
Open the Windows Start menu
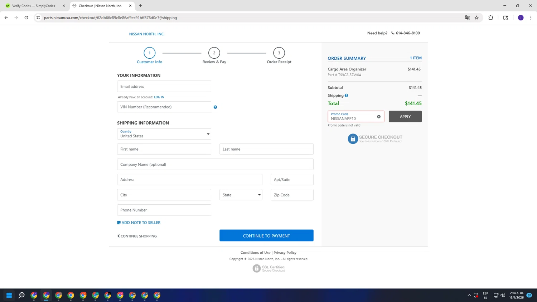point(9,295)
